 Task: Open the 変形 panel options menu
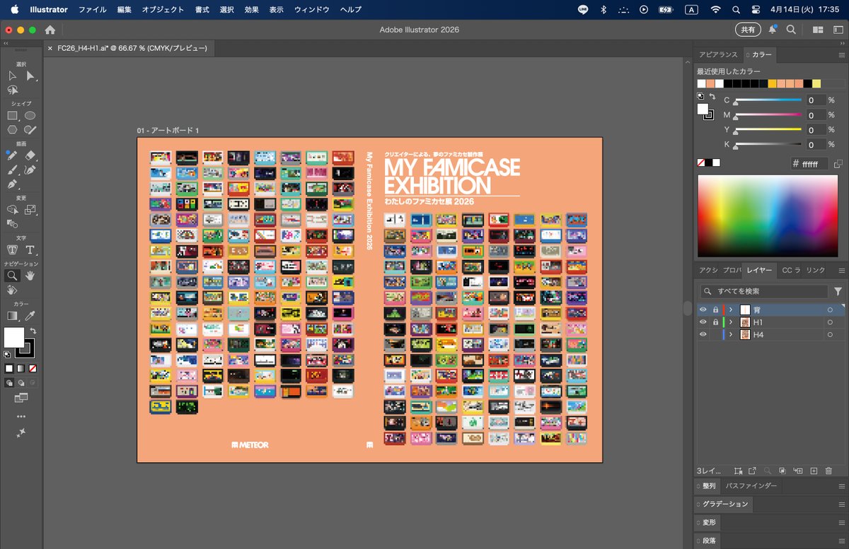point(841,523)
